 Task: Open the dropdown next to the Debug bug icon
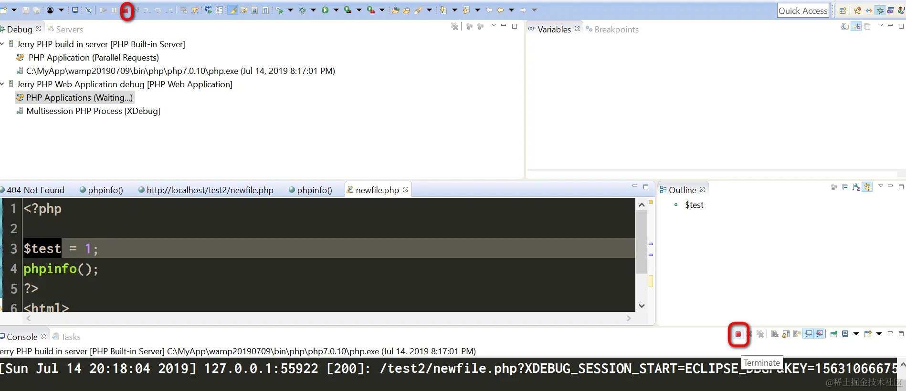[x=313, y=10]
